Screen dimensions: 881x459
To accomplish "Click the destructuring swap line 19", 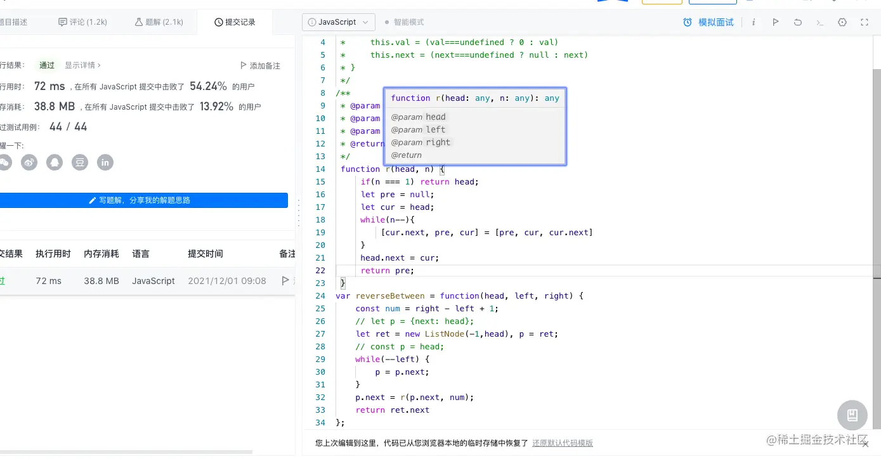I will tap(487, 233).
